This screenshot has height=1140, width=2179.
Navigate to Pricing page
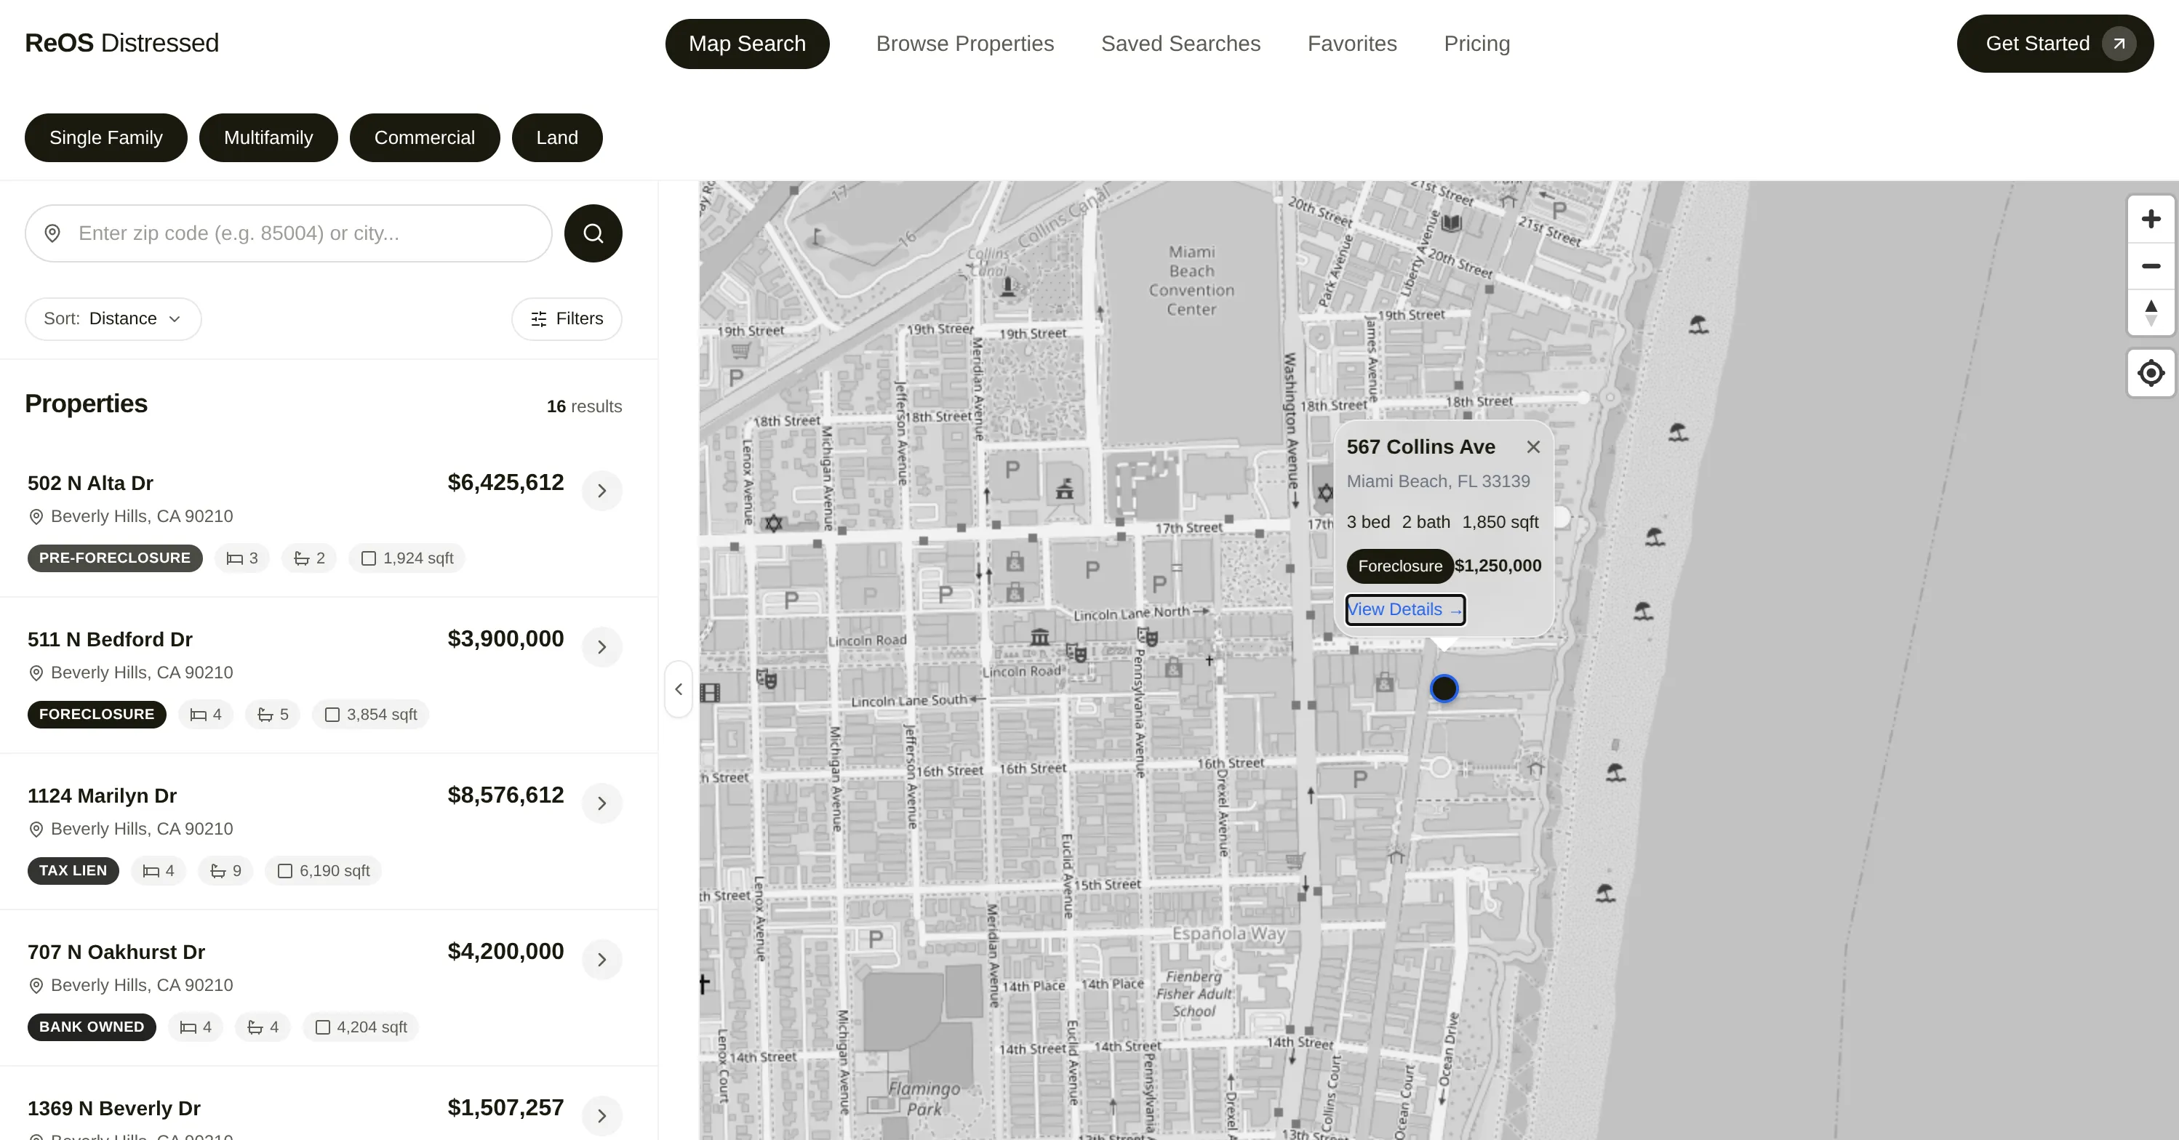(1477, 44)
